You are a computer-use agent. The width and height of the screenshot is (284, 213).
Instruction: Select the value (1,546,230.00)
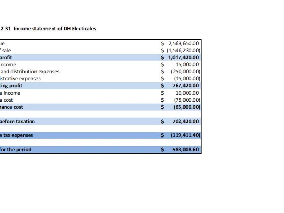(183, 50)
